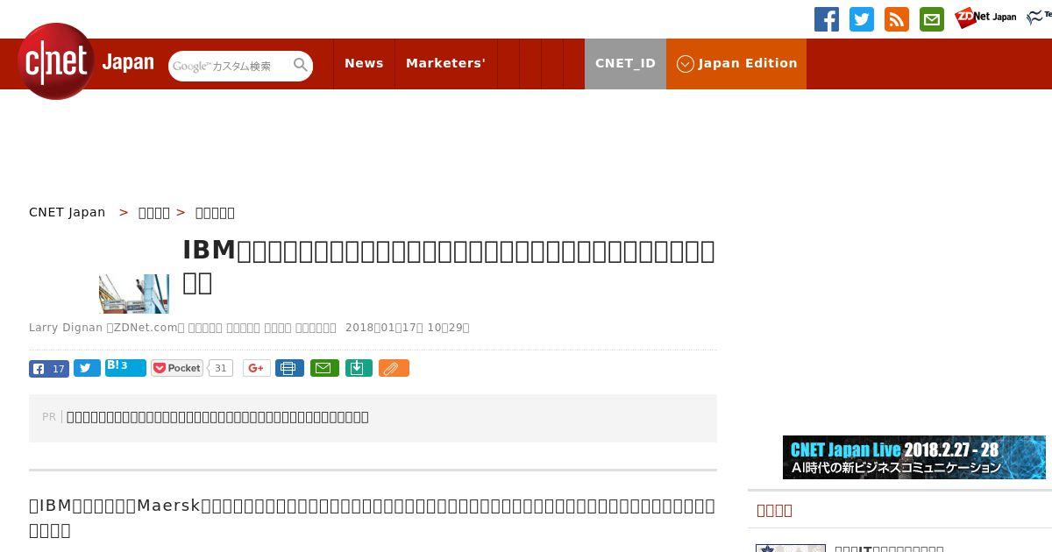The width and height of the screenshot is (1052, 552).
Task: Open the email newsletter icon in header
Action: 932,19
